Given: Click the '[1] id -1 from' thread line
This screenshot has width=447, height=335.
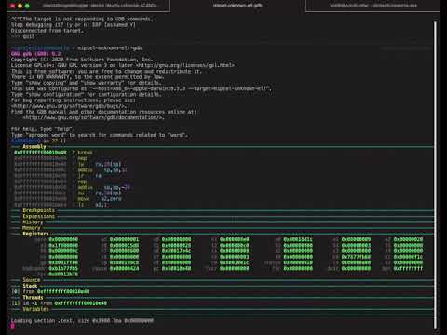Looking at the screenshot, I should [59, 303].
